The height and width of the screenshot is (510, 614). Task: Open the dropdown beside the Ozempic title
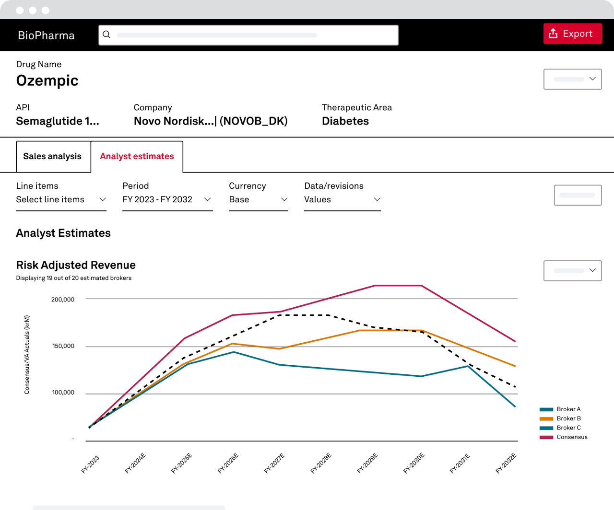click(x=572, y=79)
